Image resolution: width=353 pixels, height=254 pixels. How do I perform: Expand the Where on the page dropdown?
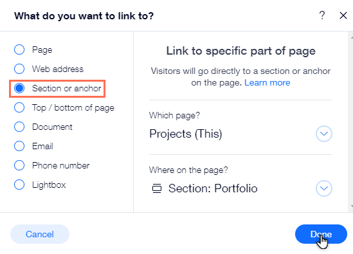tap(324, 188)
